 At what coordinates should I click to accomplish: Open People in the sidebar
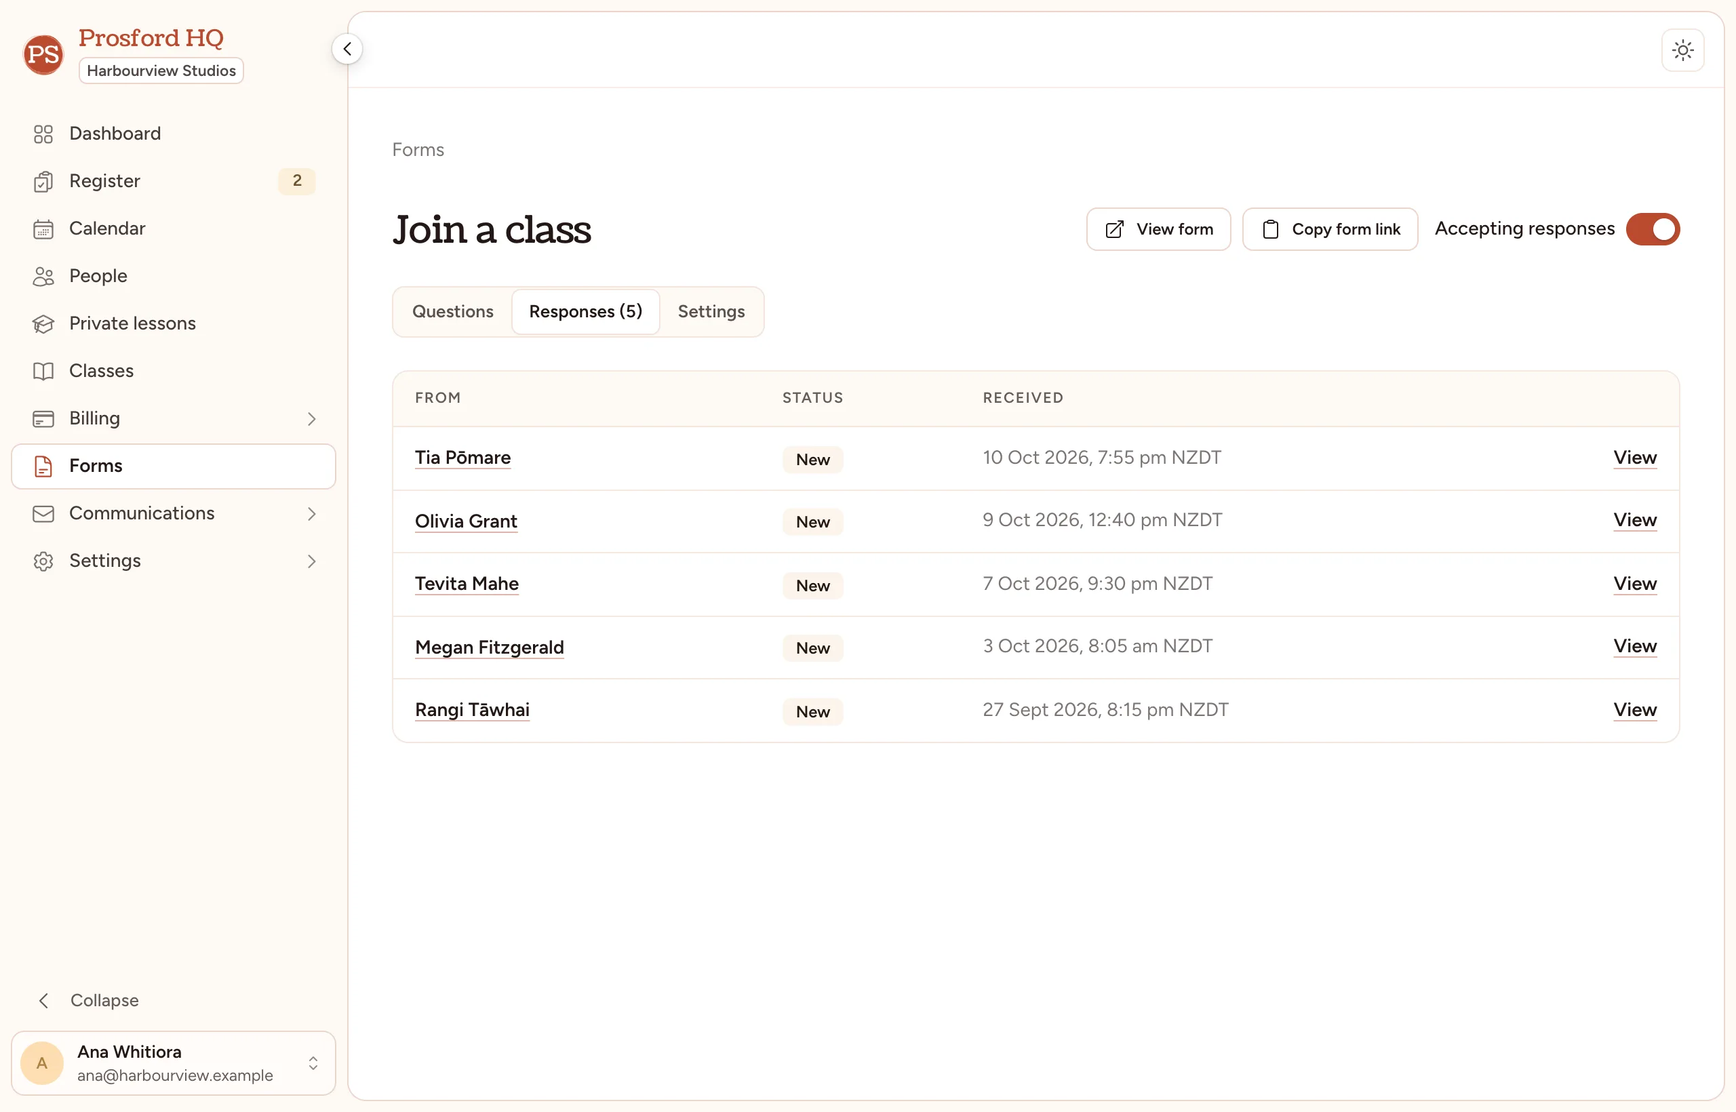coord(174,277)
